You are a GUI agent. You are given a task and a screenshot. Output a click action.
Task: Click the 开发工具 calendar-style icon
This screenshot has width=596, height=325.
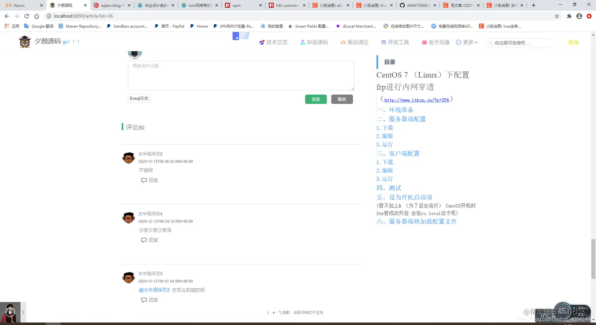tap(384, 42)
